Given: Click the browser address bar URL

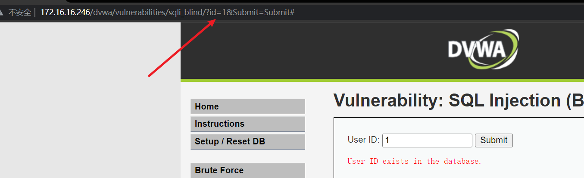Looking at the screenshot, I should [167, 12].
